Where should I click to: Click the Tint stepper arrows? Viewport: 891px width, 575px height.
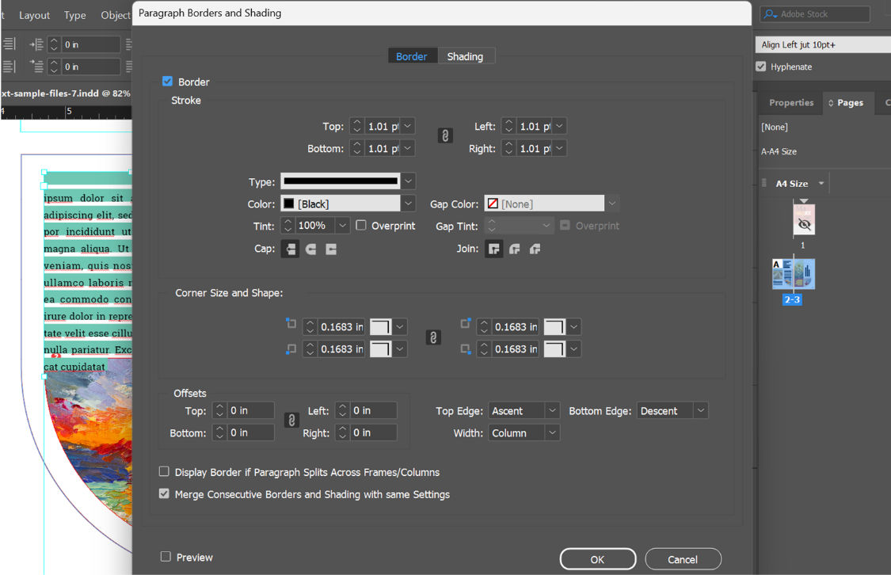[288, 226]
